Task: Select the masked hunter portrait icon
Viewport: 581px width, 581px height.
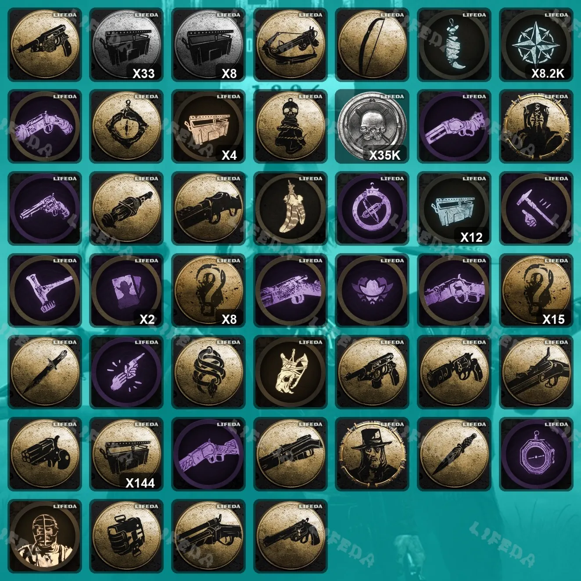Action: [45, 536]
